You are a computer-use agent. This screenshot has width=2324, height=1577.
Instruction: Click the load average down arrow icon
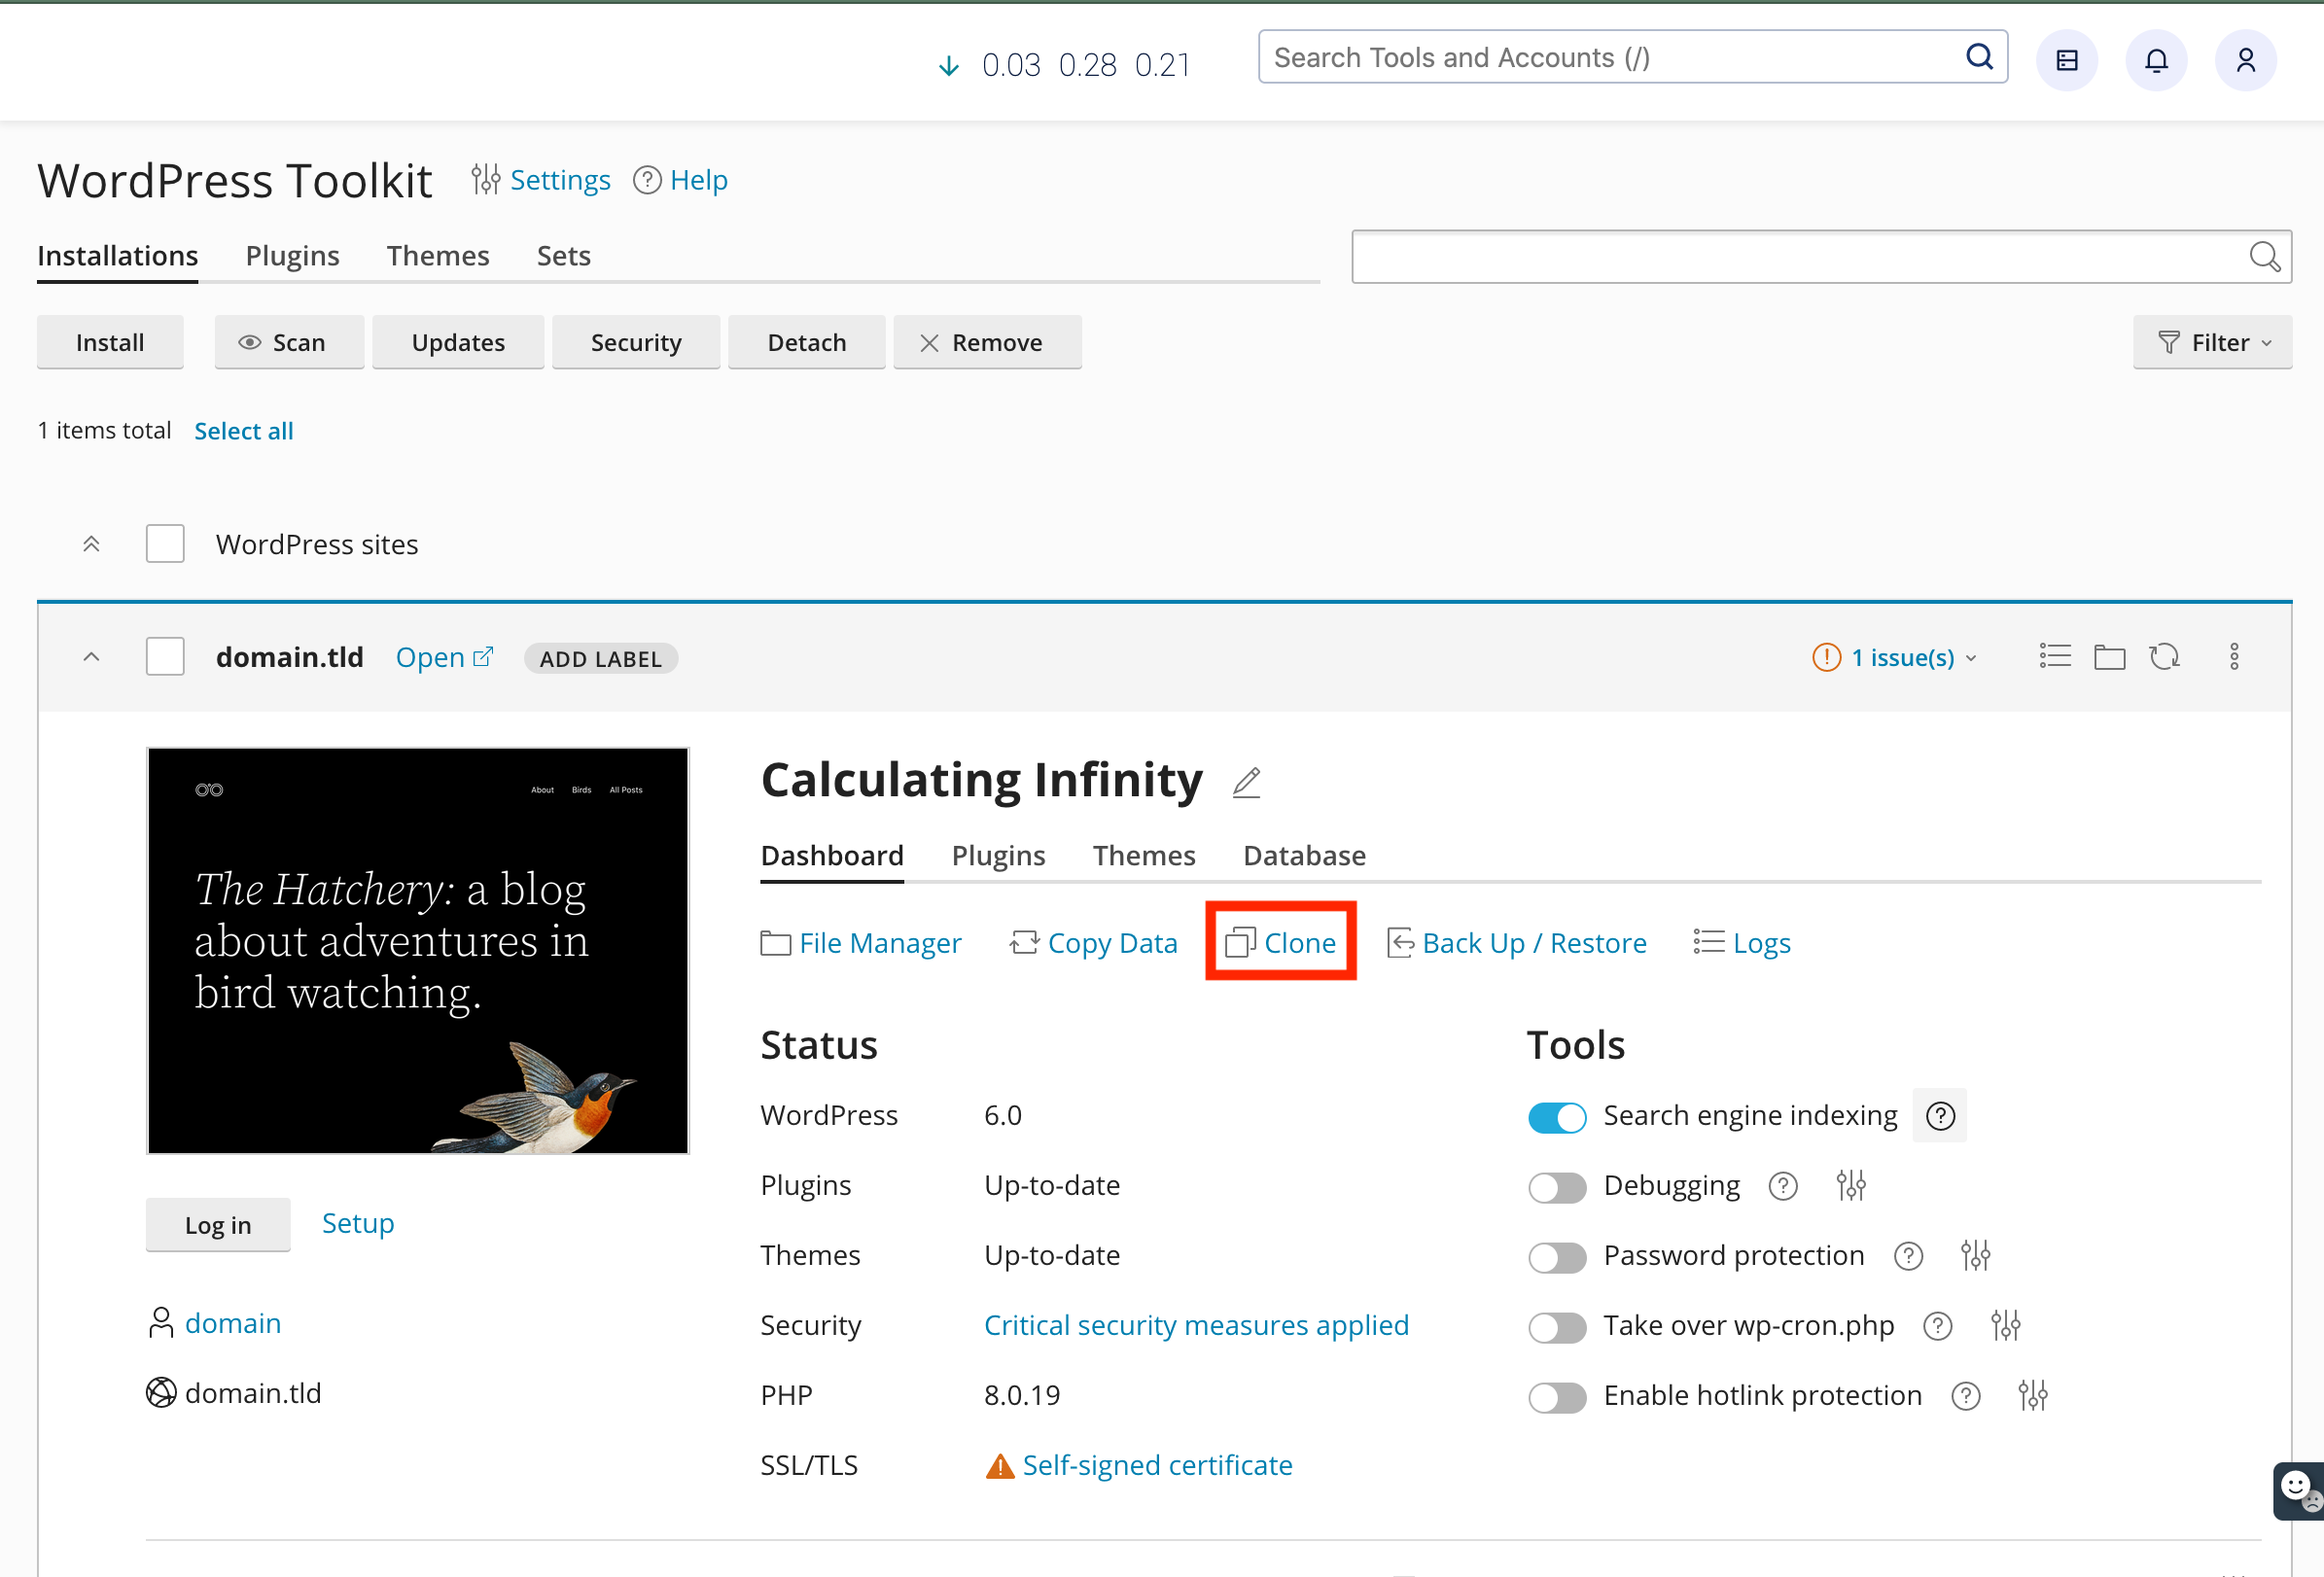[949, 66]
